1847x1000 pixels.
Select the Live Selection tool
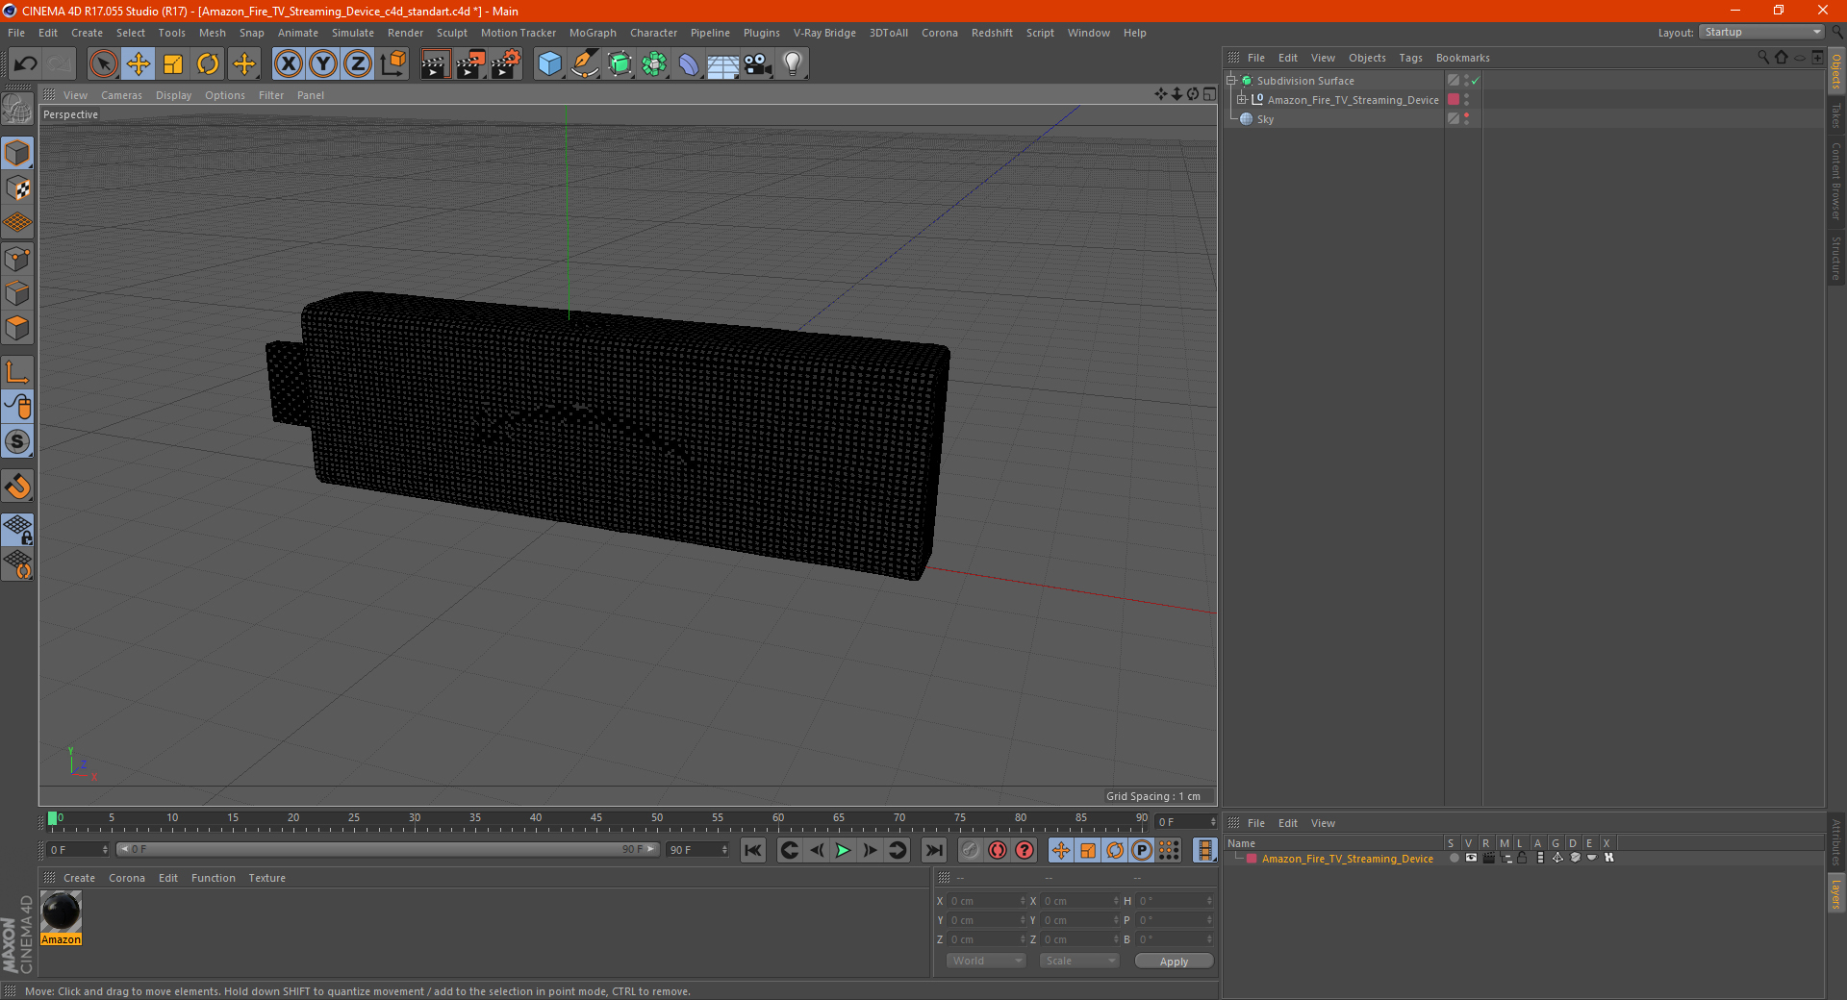[x=103, y=64]
